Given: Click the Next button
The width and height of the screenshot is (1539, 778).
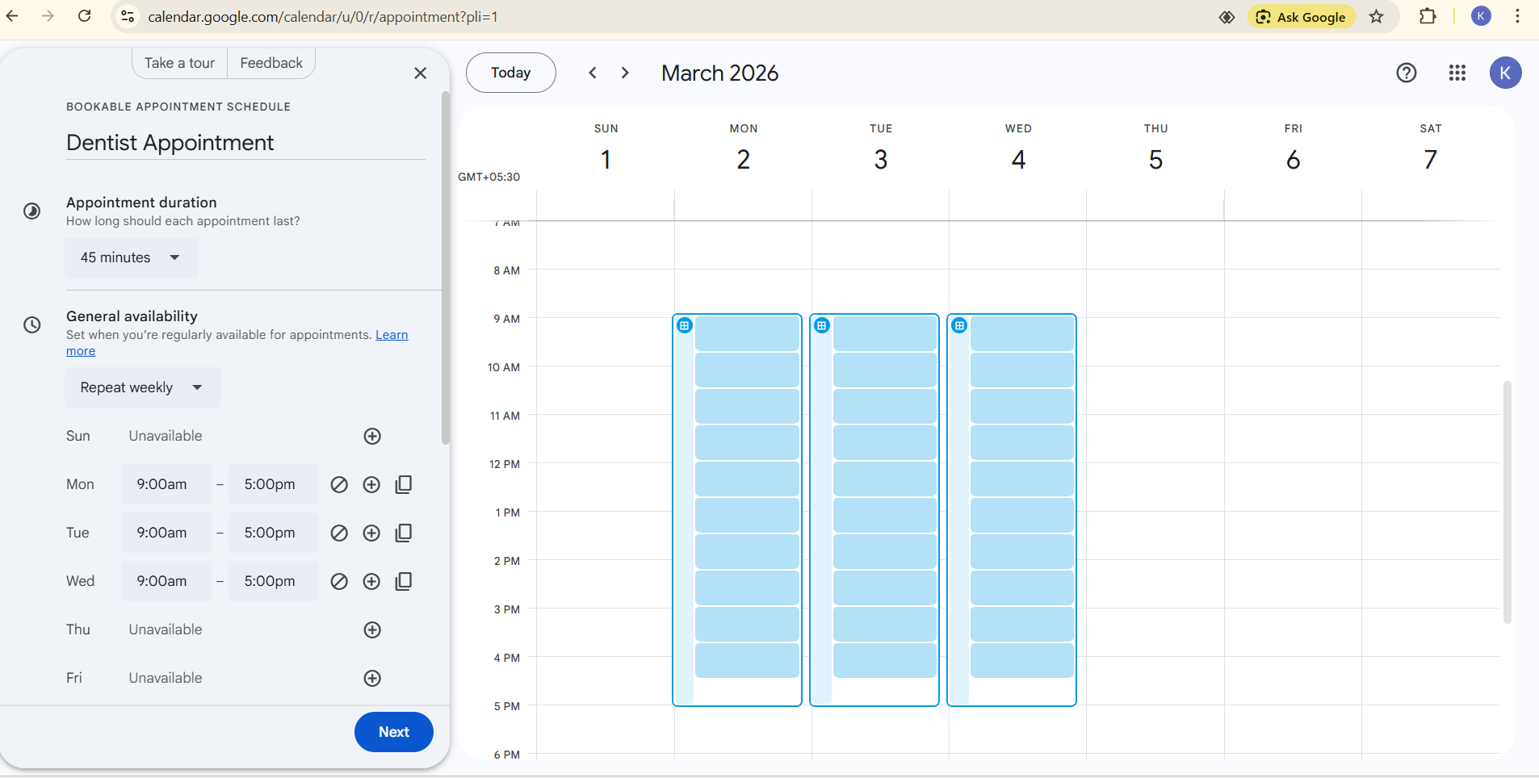Looking at the screenshot, I should point(393,732).
